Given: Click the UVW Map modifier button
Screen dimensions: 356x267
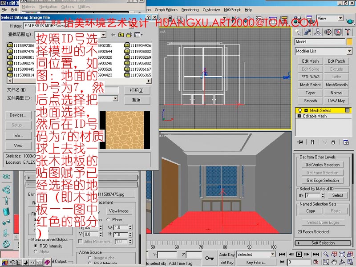Looking at the screenshot, I should [x=336, y=101].
